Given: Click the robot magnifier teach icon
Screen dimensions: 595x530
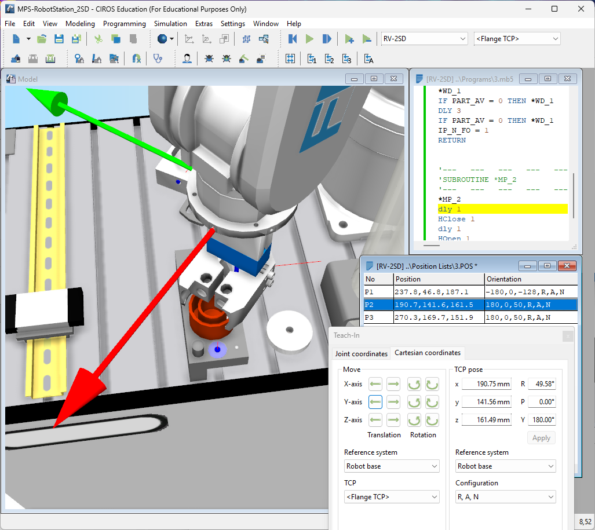Looking at the screenshot, I should (79, 59).
